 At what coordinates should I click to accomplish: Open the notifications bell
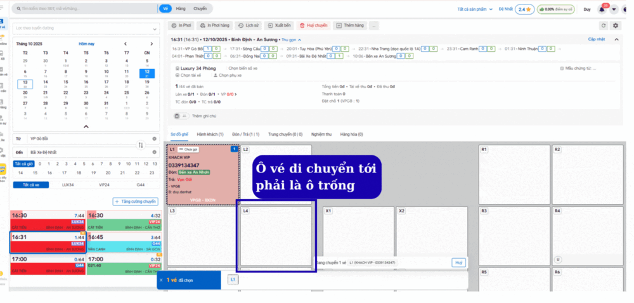(602, 10)
